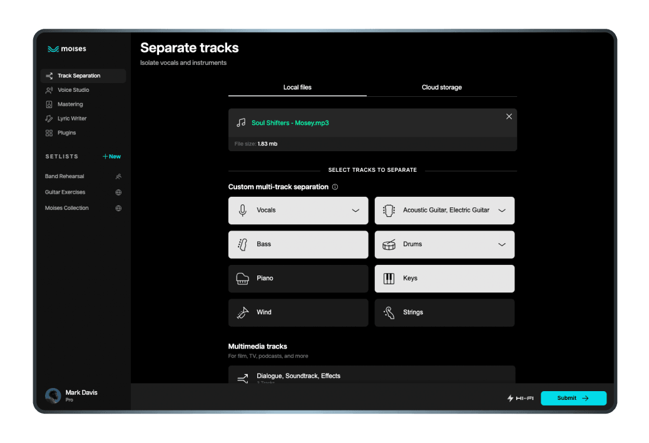Switch to the Cloud storage tab
Screen dimensions: 649x443
[441, 87]
